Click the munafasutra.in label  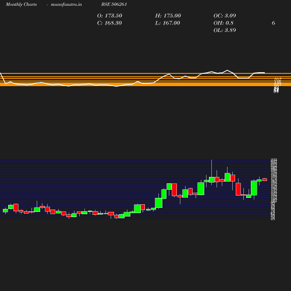66,4
